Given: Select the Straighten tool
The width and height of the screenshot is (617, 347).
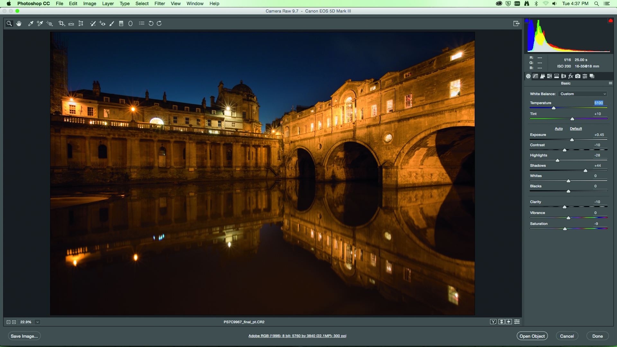Looking at the screenshot, I should point(71,23).
